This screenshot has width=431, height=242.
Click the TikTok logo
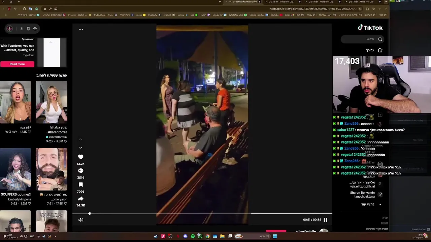coord(370,28)
